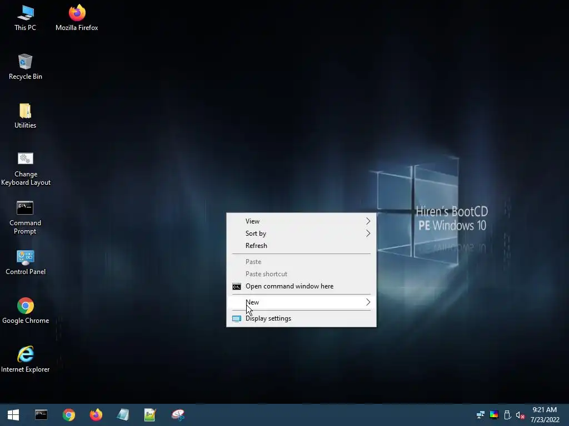
Task: Open the green notepad taskbar icon
Action: pos(150,415)
